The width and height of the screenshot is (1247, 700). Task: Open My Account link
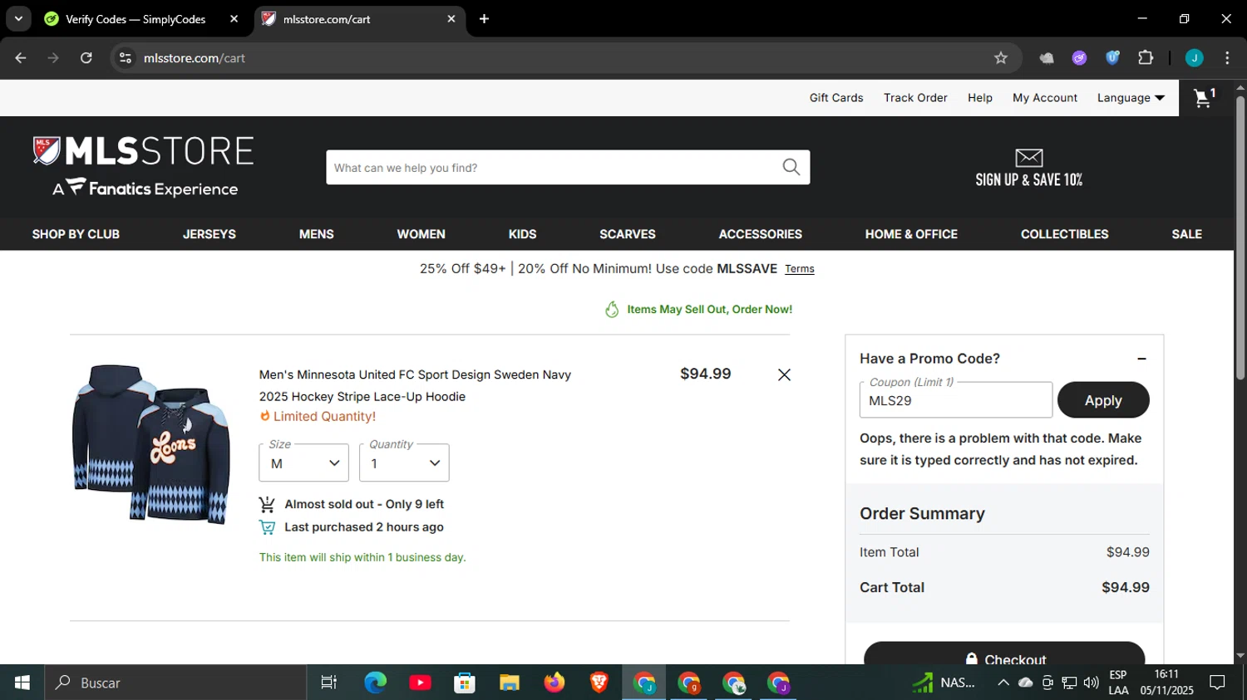[x=1045, y=98]
